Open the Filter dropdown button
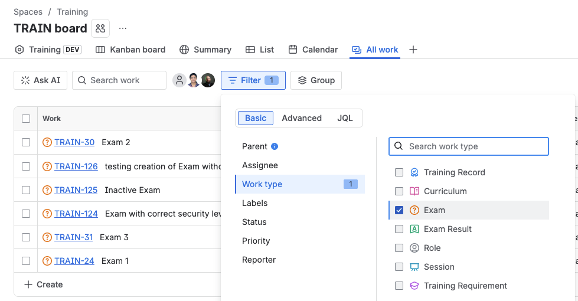 coord(253,80)
